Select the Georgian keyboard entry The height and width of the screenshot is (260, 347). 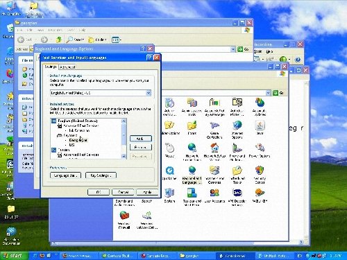click(78, 140)
